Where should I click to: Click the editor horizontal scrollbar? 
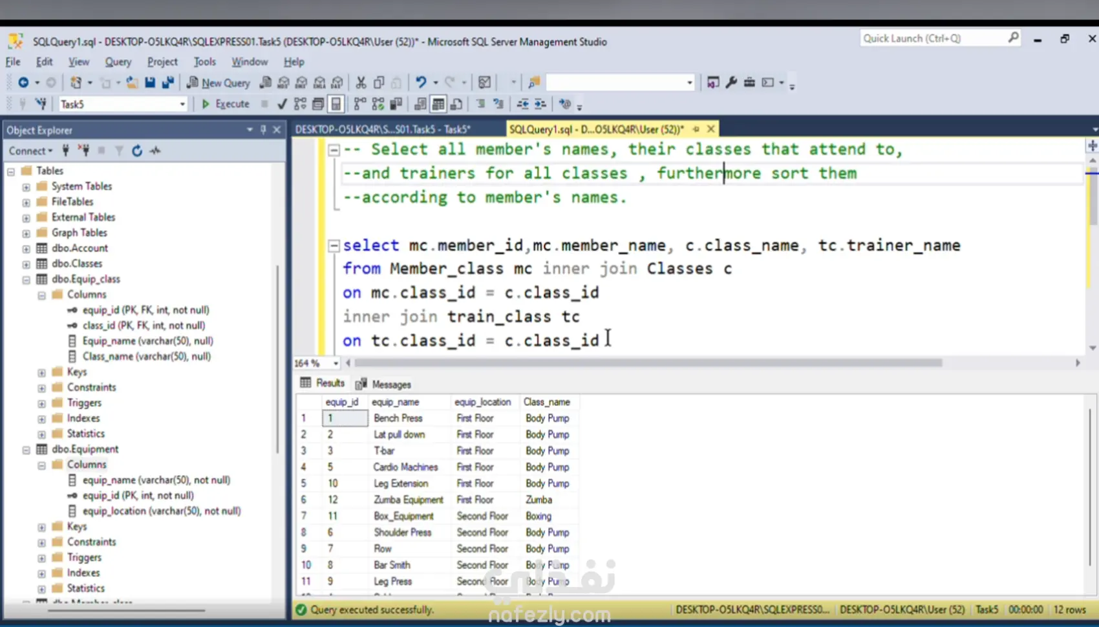tap(646, 363)
